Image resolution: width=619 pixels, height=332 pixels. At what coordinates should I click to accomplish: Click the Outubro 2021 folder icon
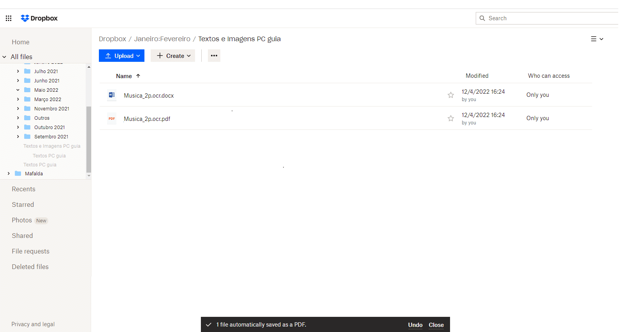pyautogui.click(x=27, y=127)
